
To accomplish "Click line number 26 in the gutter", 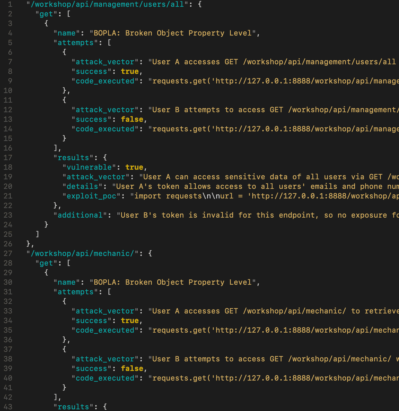I will pyautogui.click(x=8, y=244).
